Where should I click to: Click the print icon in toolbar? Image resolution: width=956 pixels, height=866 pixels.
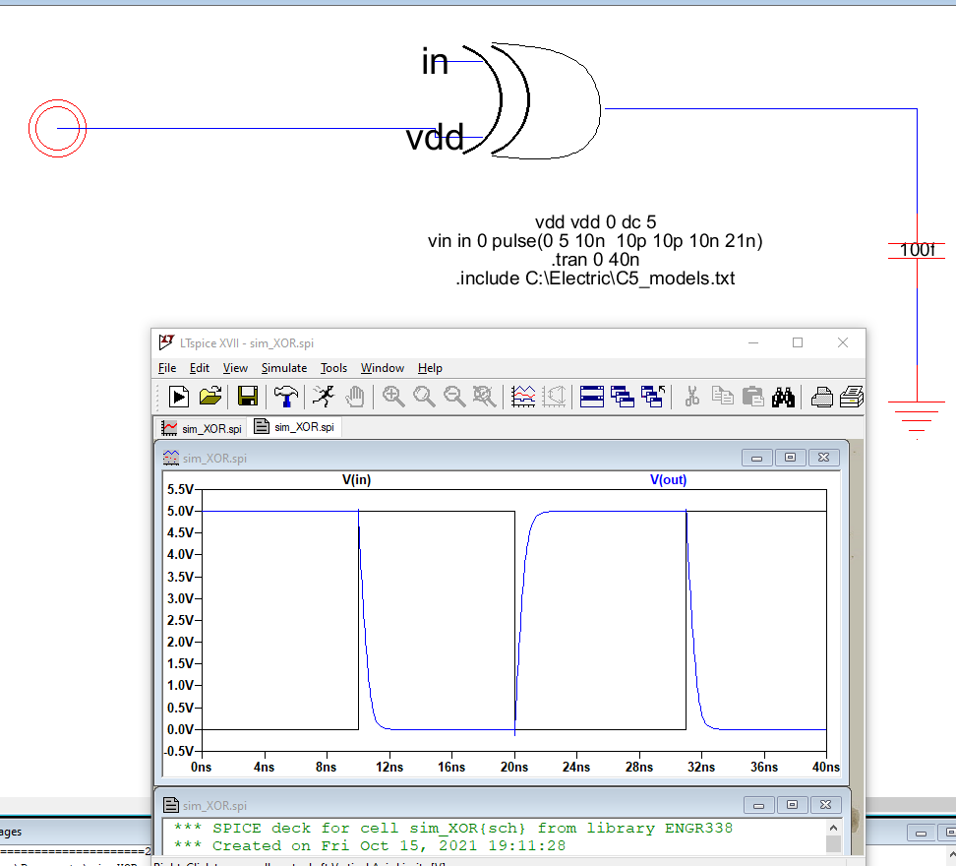pos(822,397)
